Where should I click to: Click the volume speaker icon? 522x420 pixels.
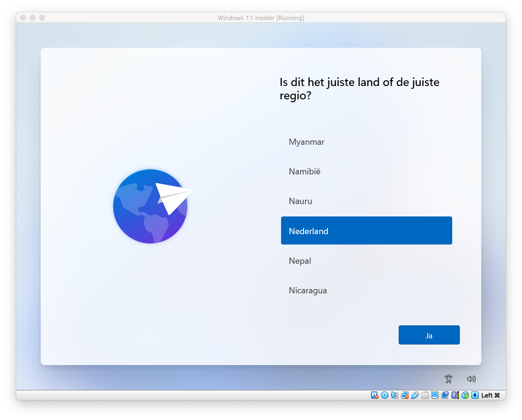click(471, 379)
